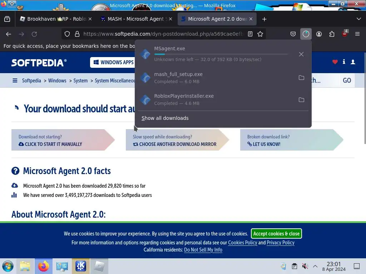This screenshot has width=366, height=274.
Task: Expand hidden system tray icons
Action: [315, 266]
